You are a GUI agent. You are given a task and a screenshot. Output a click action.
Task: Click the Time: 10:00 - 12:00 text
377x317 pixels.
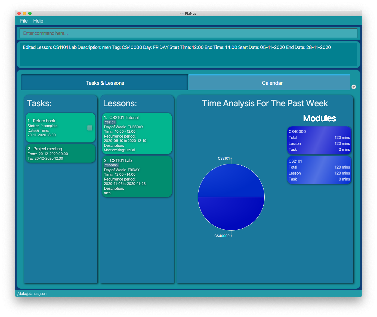[x=120, y=132]
